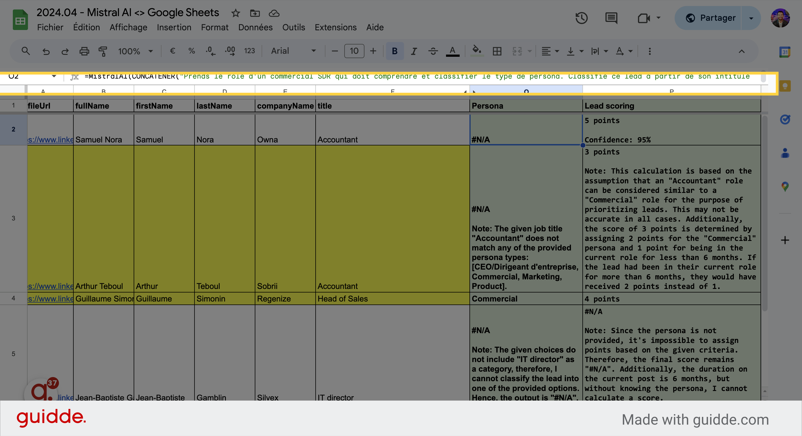Screen dimensions: 802x436
Task: Toggle bold formatting button
Action: click(x=394, y=51)
